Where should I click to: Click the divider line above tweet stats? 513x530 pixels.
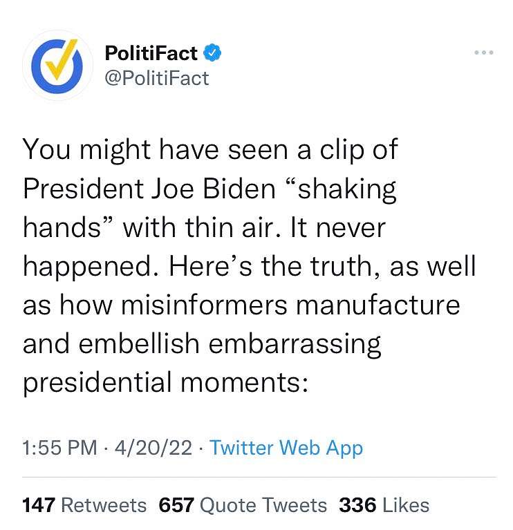pyautogui.click(x=259, y=477)
